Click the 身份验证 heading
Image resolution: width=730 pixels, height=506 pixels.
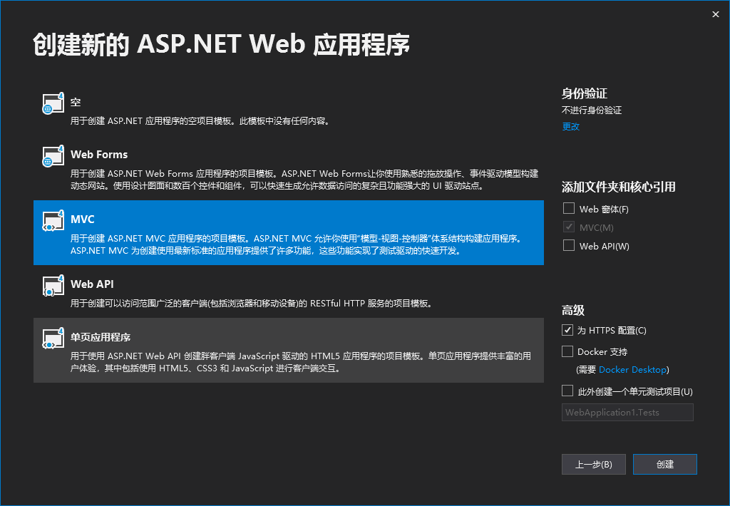tap(585, 93)
